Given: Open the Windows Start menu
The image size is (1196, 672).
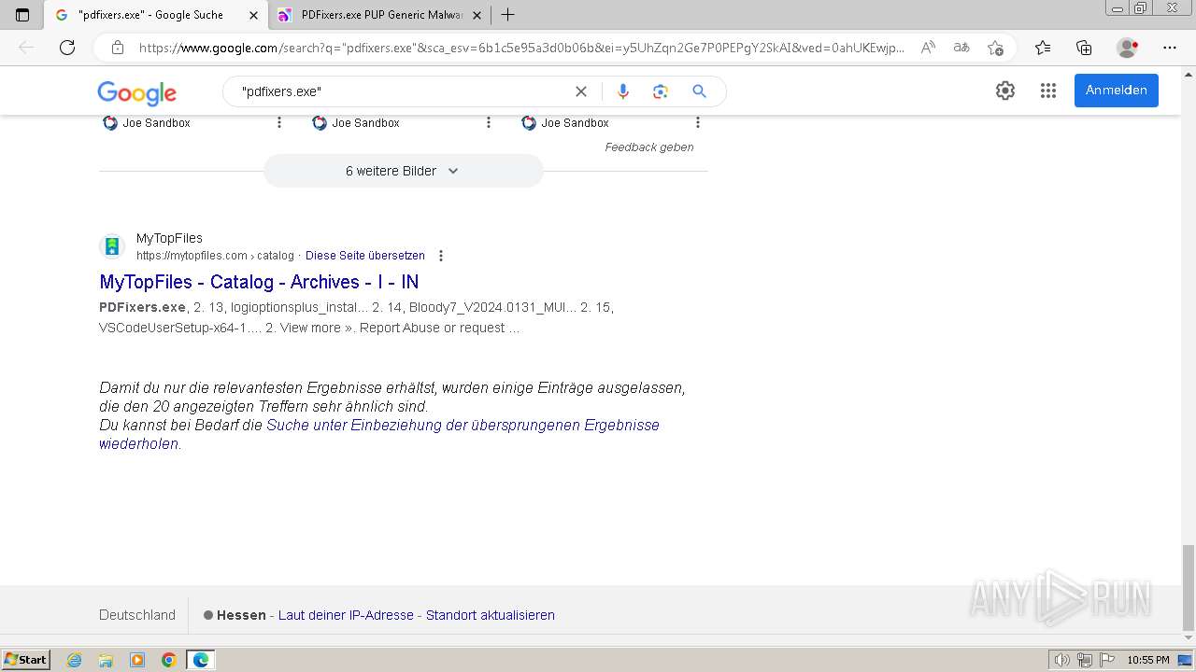Looking at the screenshot, I should click(x=26, y=660).
